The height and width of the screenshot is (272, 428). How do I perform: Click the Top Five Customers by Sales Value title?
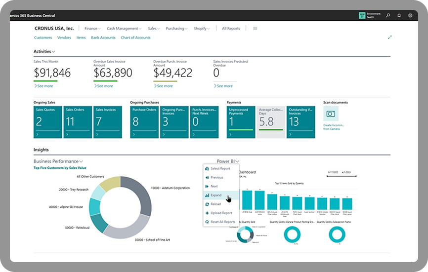point(60,168)
